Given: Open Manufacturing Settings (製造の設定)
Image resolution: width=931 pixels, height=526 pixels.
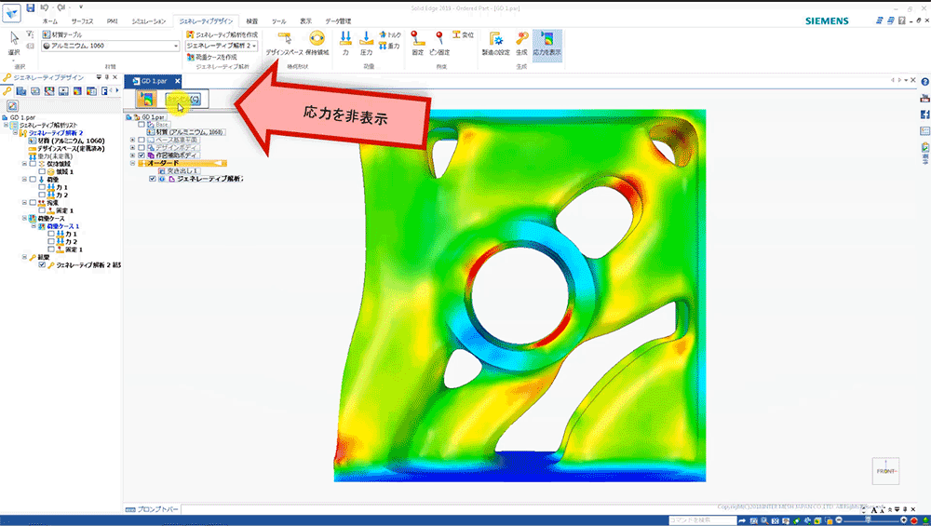Looking at the screenshot, I should tap(497, 41).
